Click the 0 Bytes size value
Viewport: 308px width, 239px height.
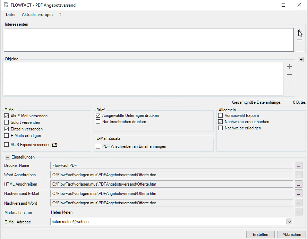click(x=299, y=102)
